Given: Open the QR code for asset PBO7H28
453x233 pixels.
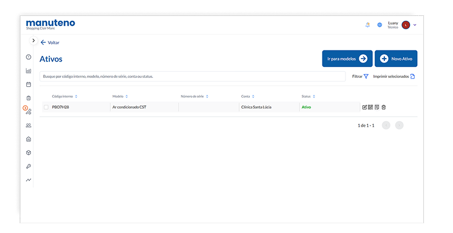Looking at the screenshot, I should point(371,107).
